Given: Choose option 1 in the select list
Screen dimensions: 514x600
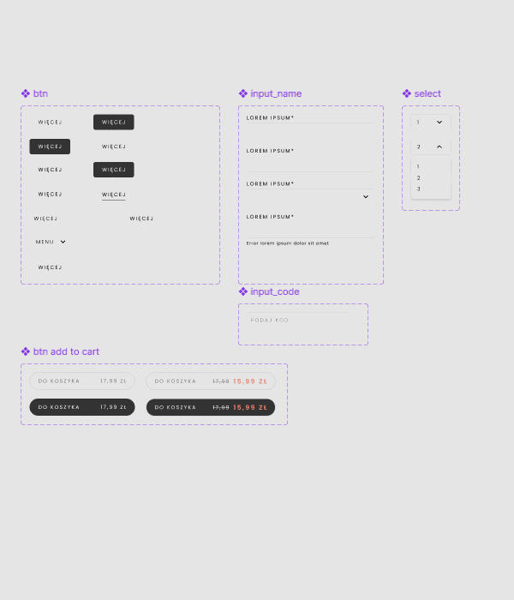Looking at the screenshot, I should tap(419, 166).
